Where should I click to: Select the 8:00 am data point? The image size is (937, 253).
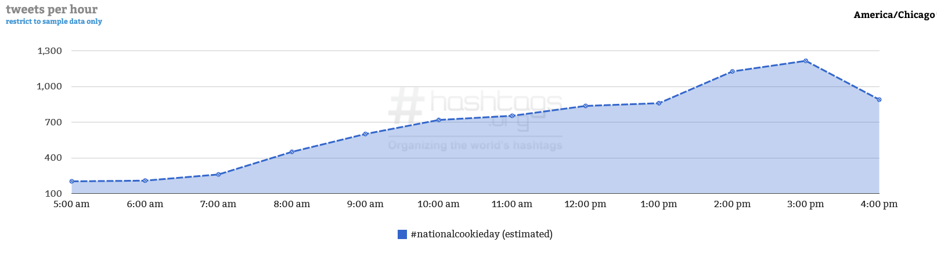pos(292,152)
